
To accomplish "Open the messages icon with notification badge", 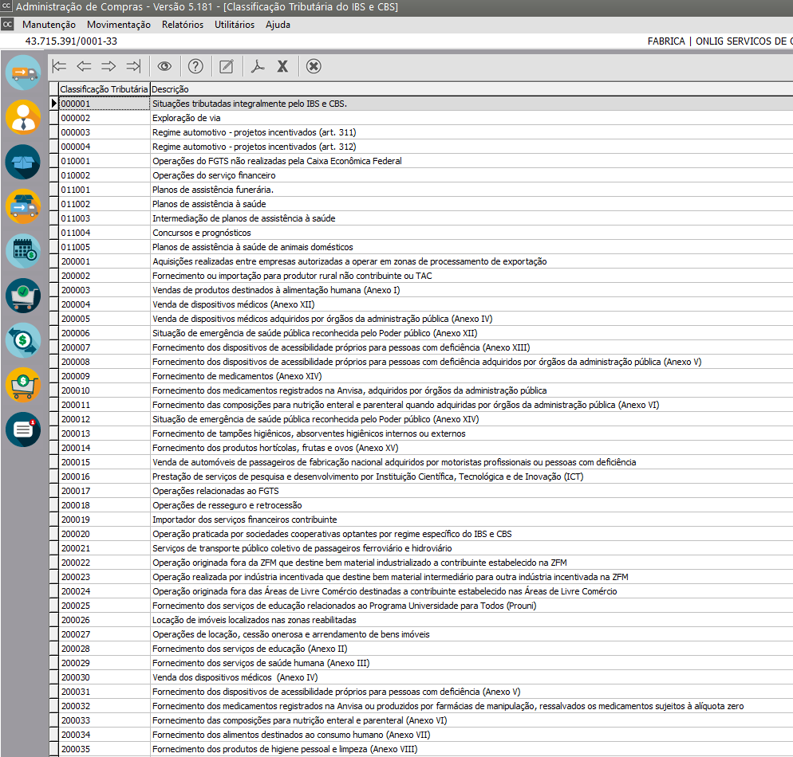I will (22, 429).
